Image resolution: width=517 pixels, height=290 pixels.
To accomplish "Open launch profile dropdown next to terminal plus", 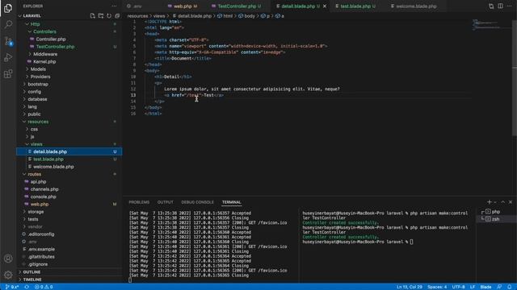I will pyautogui.click(x=495, y=202).
